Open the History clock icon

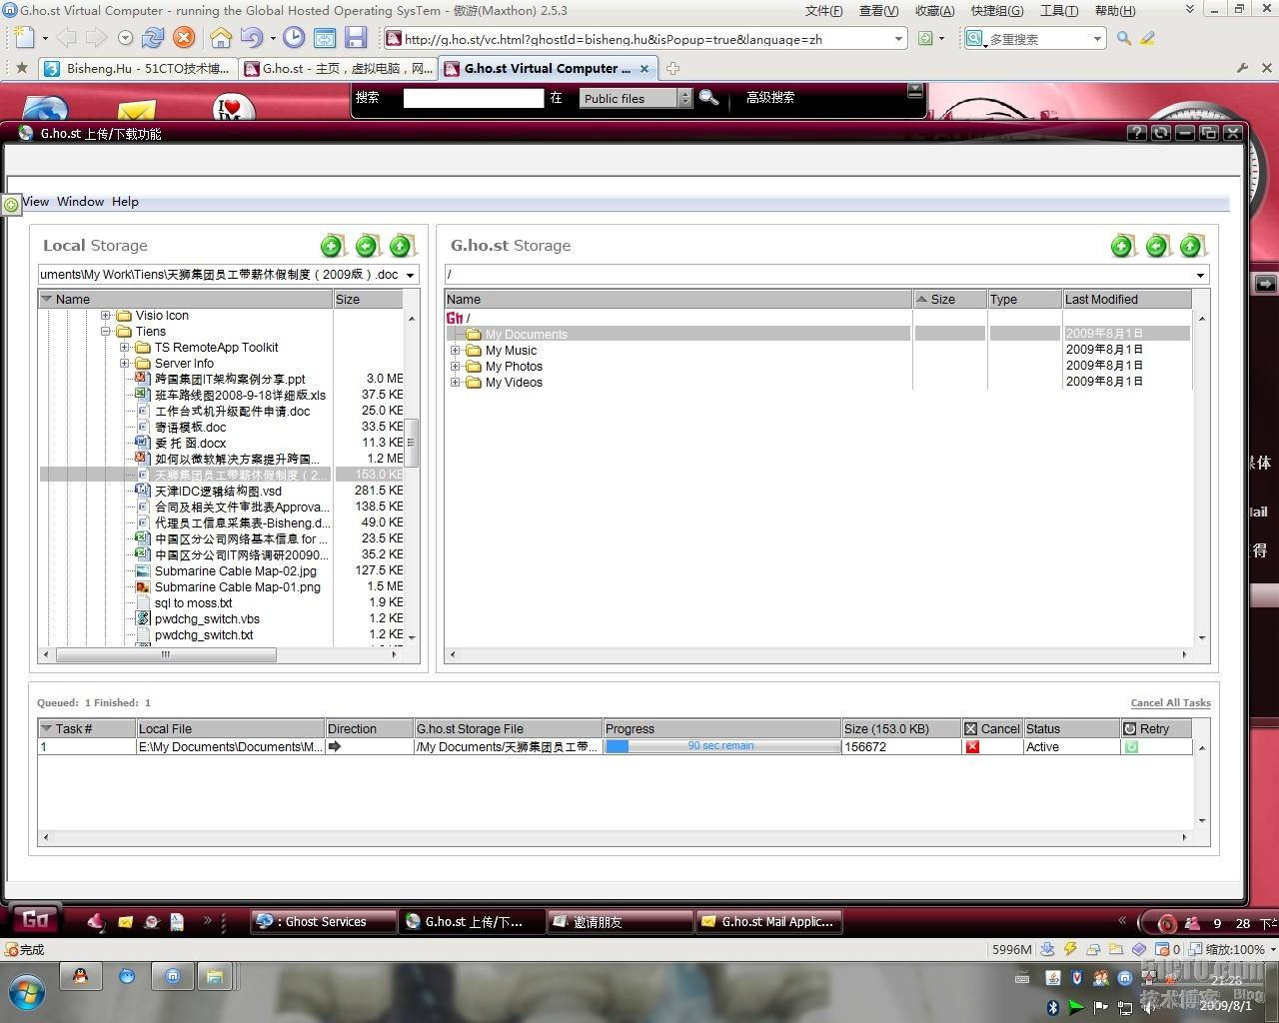point(294,38)
